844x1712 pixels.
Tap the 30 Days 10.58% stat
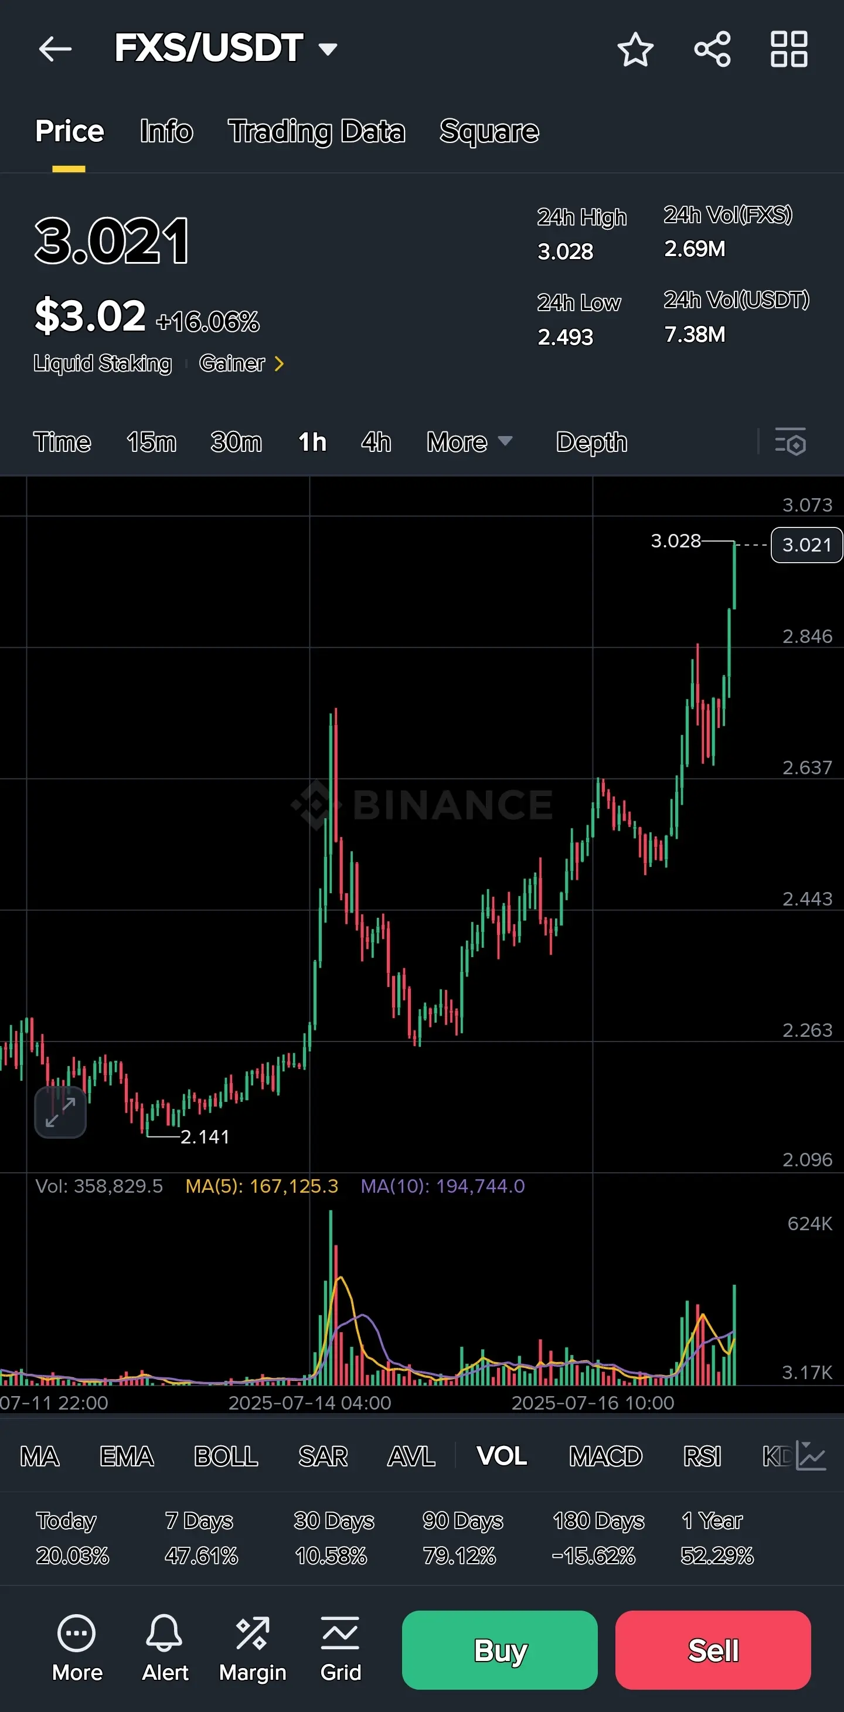click(x=333, y=1538)
